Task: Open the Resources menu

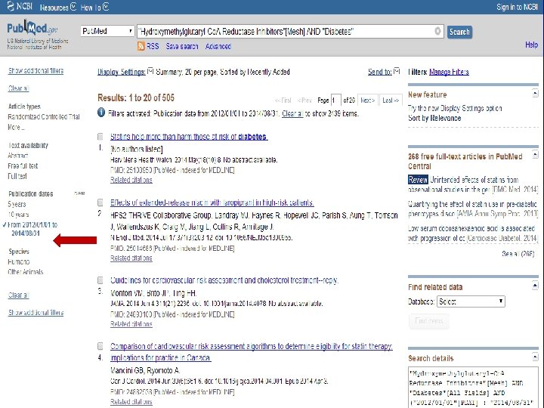Action: (58, 7)
